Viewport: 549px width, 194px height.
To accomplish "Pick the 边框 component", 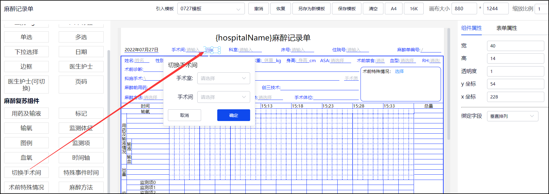I will (26, 67).
